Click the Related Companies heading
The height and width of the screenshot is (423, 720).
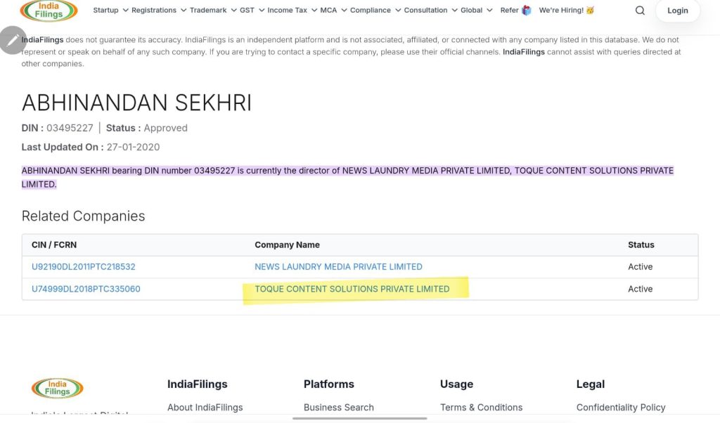[x=83, y=216]
